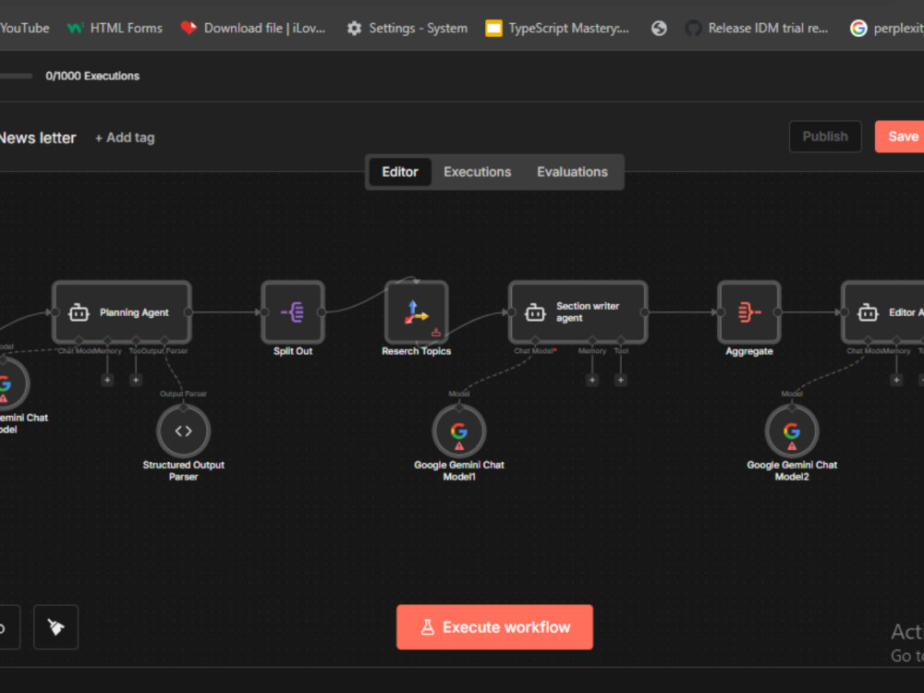Click the Google Gemini Chat Model node at left edge
Viewport: 924px width, 693px height.
point(12,383)
